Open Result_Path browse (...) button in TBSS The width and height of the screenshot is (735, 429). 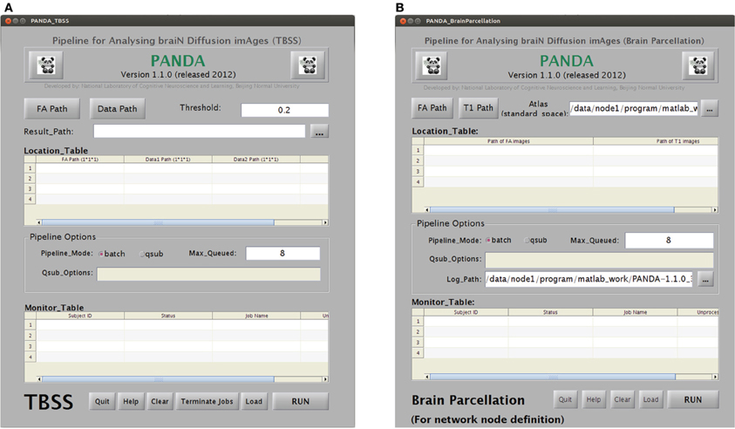[319, 132]
